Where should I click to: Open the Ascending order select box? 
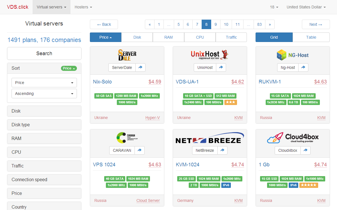coord(44,94)
